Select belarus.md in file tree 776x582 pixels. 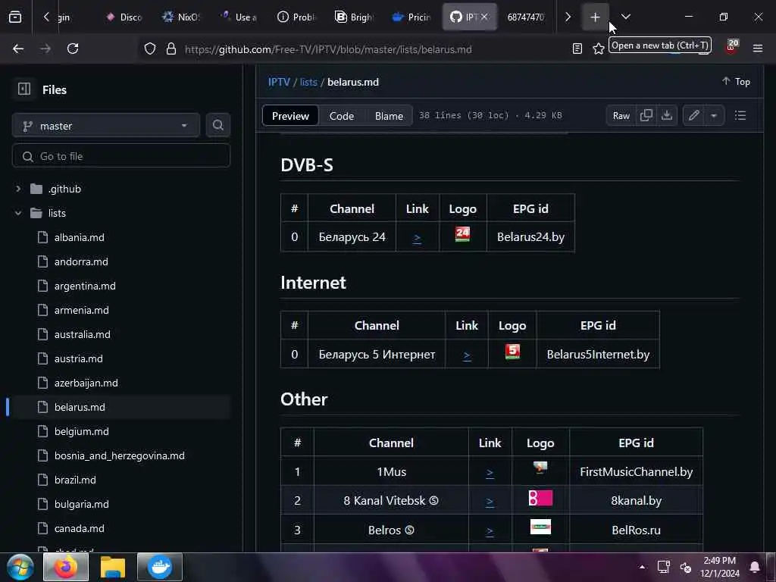[121, 407]
